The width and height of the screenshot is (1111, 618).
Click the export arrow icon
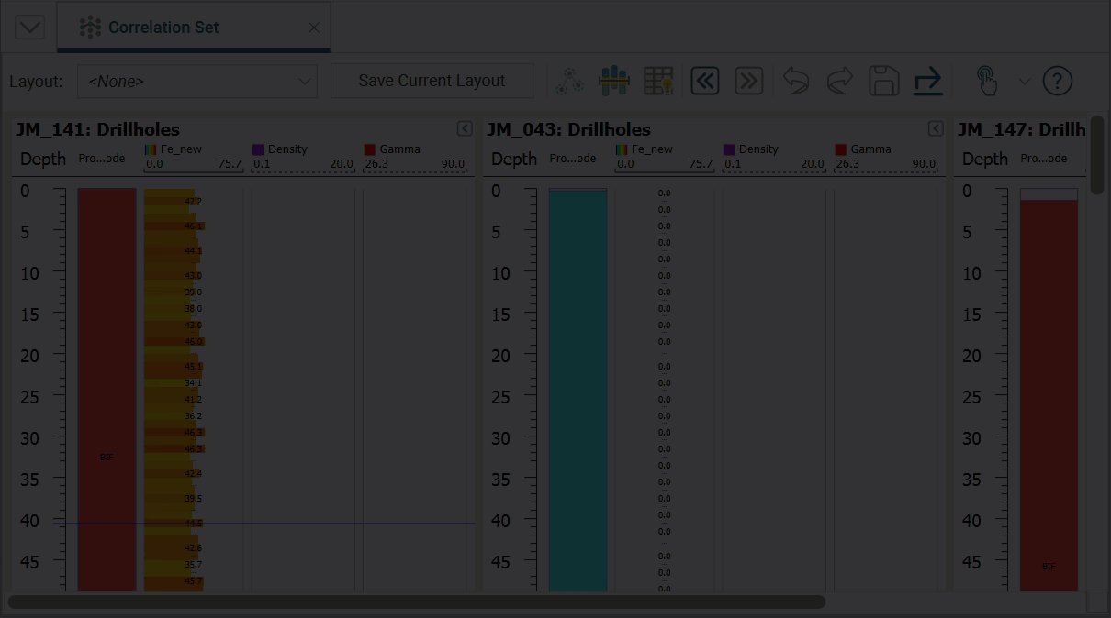[x=928, y=82]
